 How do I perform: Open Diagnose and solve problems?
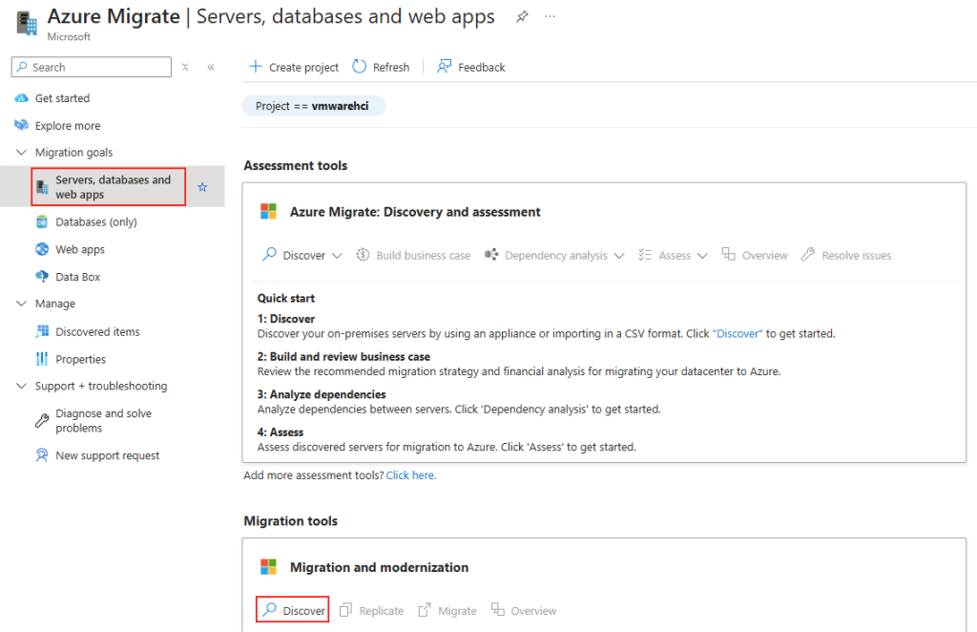pyautogui.click(x=103, y=421)
